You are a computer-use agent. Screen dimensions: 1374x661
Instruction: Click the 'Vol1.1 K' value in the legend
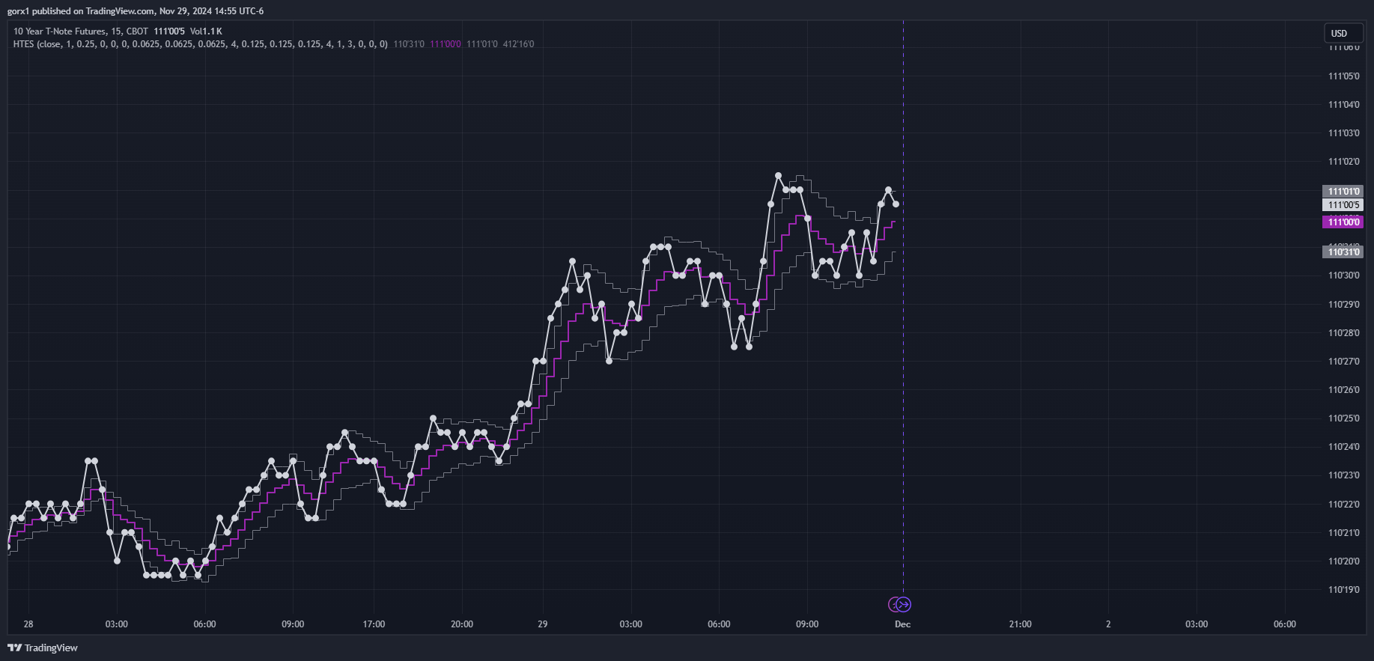(206, 31)
